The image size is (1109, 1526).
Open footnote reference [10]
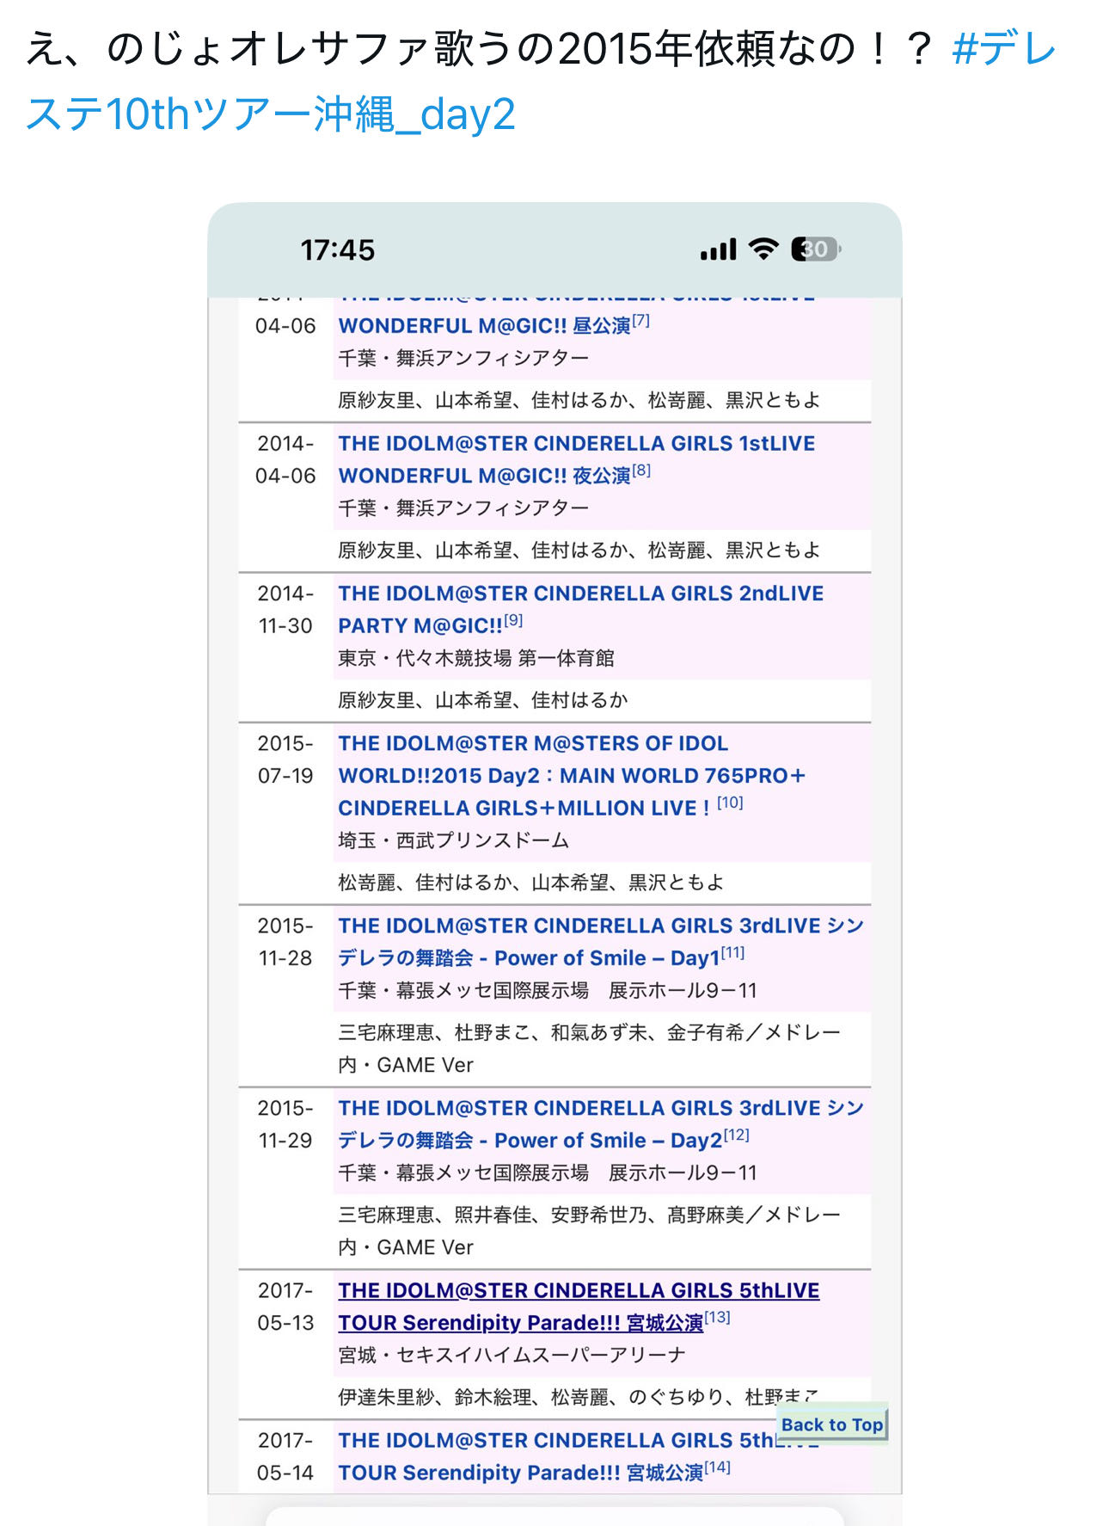coord(730,803)
